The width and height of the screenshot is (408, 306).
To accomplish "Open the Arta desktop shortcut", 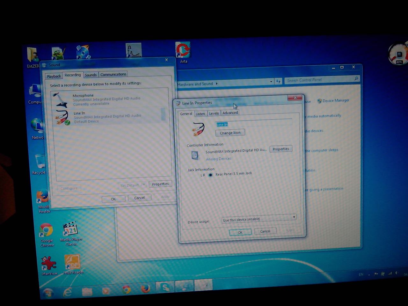I will click(x=183, y=53).
